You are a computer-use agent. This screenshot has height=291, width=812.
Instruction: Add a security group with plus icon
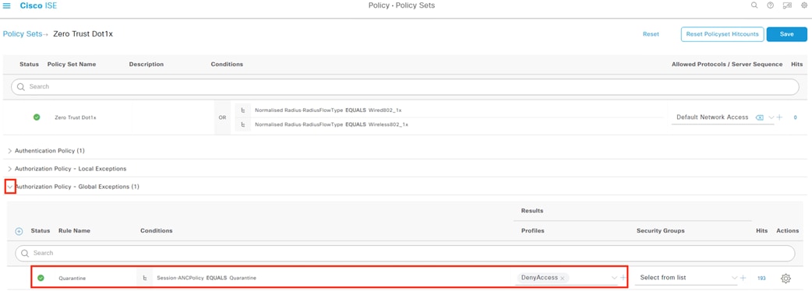click(743, 278)
